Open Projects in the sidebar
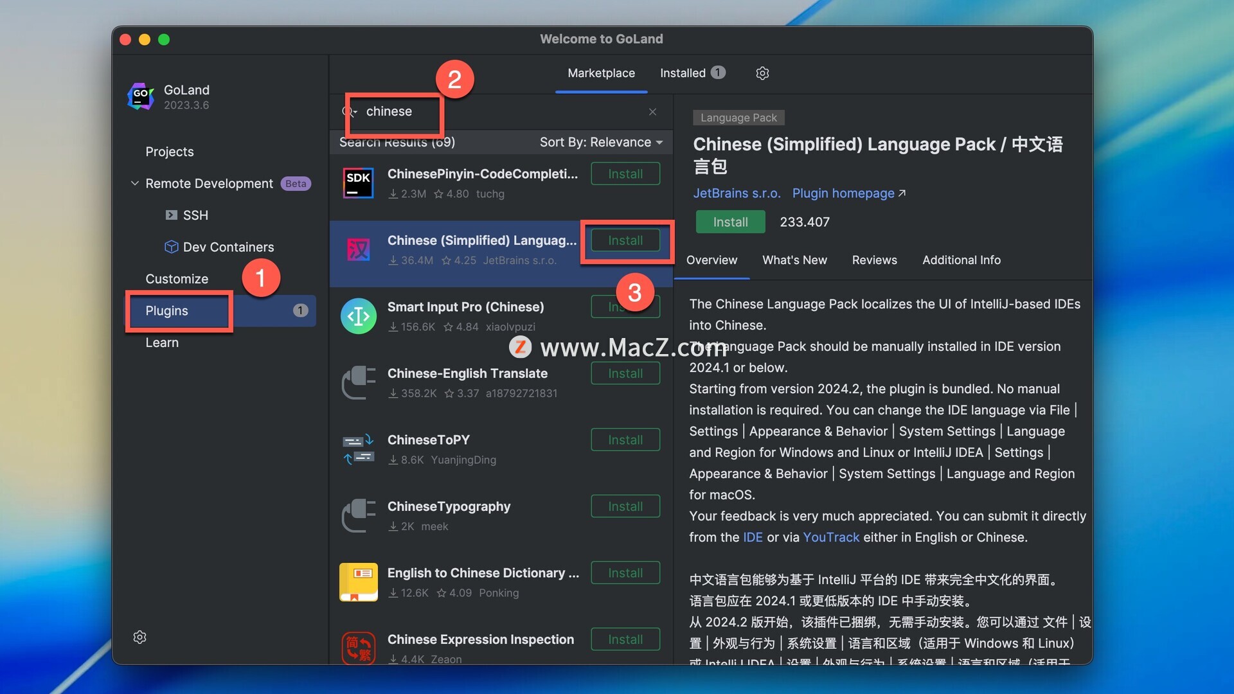1234x694 pixels. pyautogui.click(x=169, y=152)
